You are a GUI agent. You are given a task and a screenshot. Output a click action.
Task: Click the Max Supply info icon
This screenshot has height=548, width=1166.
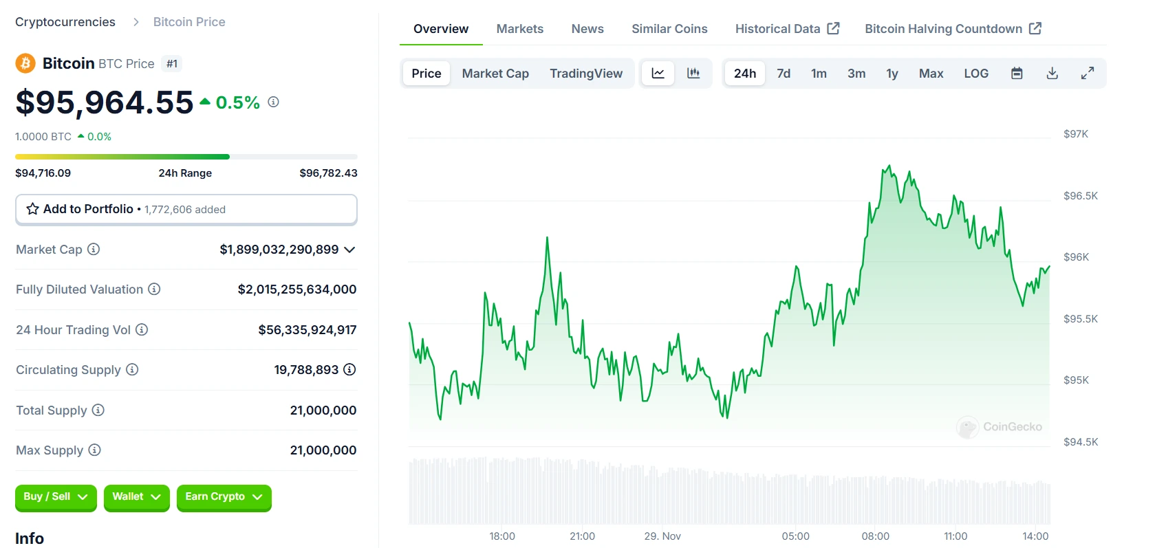95,450
